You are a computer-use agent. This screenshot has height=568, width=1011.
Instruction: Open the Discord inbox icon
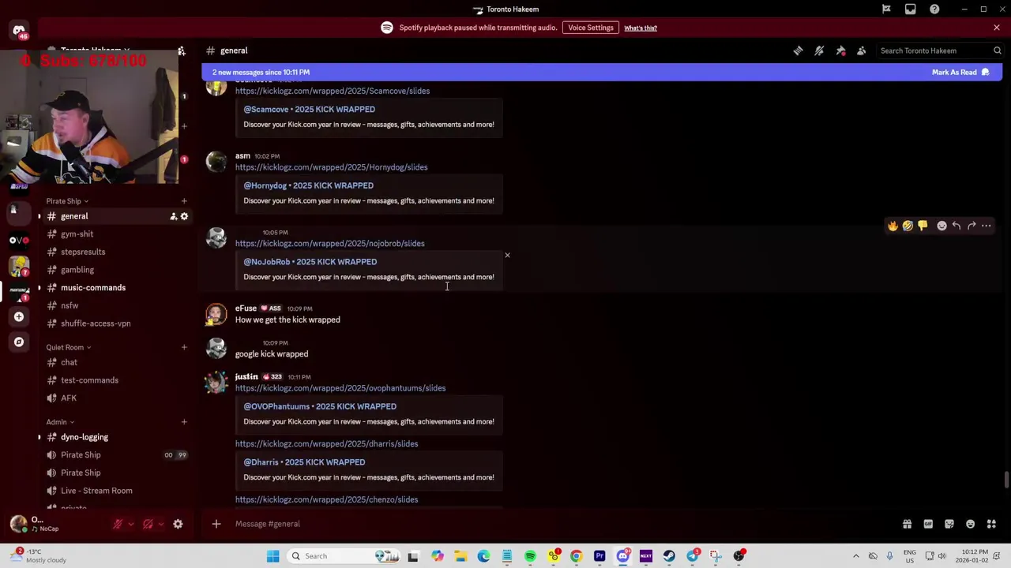(911, 9)
